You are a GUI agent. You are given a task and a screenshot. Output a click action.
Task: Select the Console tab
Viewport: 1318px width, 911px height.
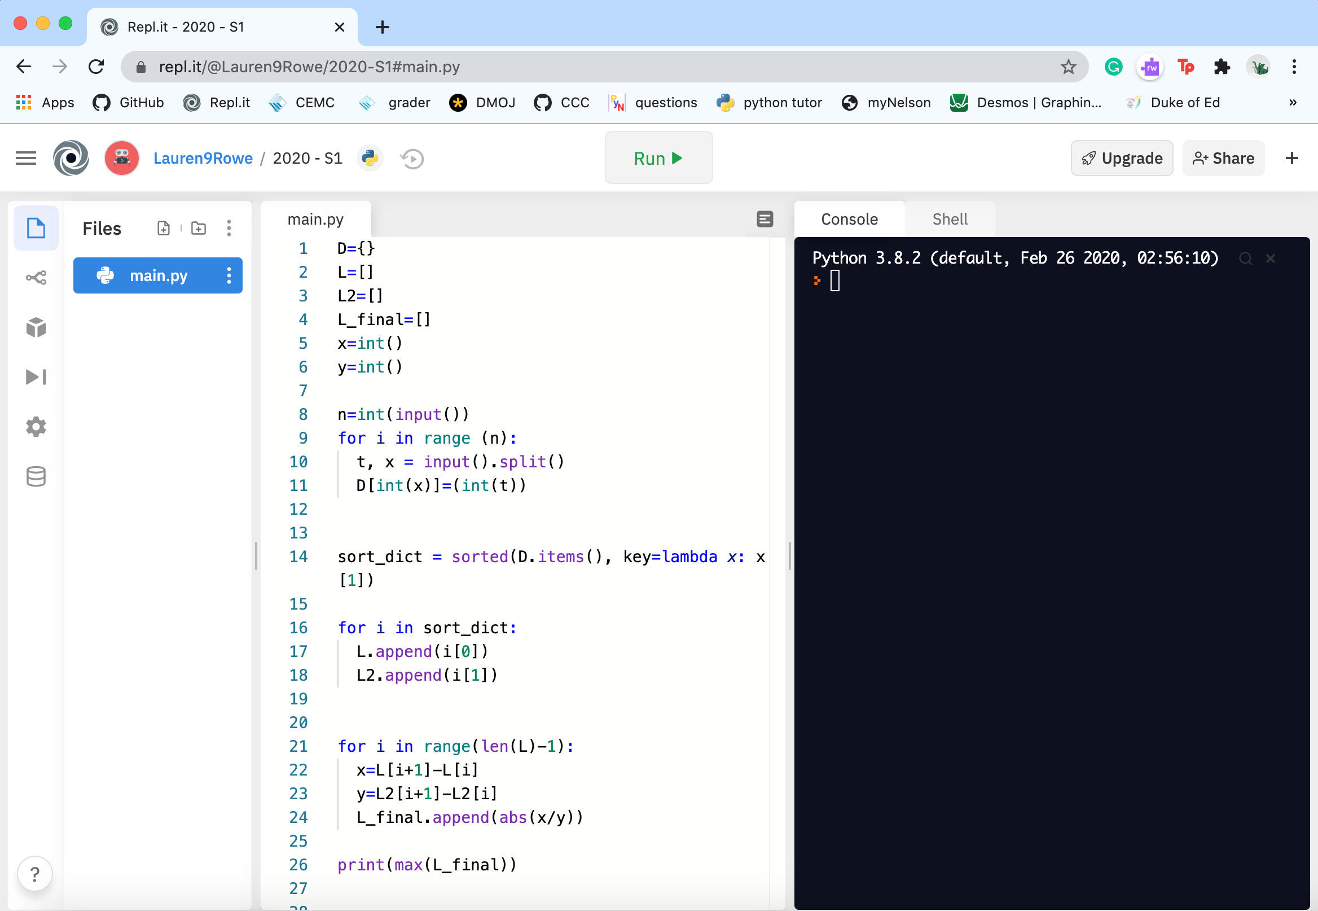[x=849, y=219]
